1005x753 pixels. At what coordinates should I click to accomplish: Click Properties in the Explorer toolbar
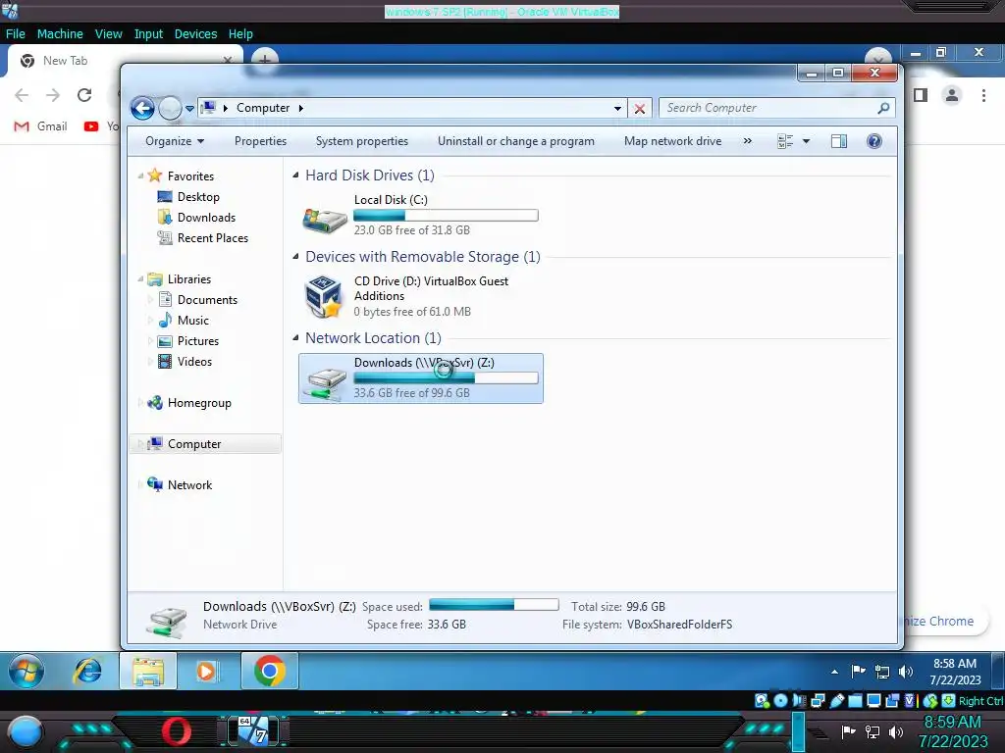click(x=260, y=141)
